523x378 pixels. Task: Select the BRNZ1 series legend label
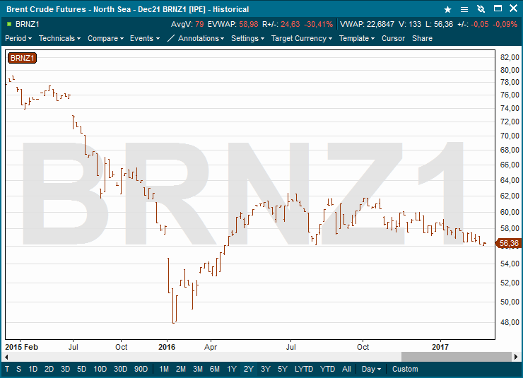click(x=22, y=58)
